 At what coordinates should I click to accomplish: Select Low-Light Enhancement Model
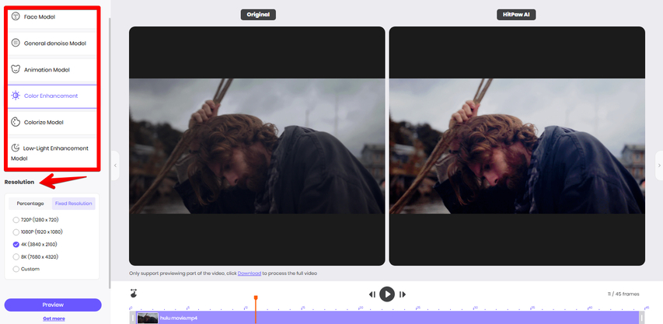pyautogui.click(x=52, y=153)
